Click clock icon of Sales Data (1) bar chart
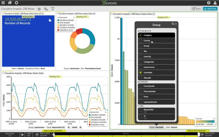This screenshot has height=137, width=219. (x=111, y=14)
